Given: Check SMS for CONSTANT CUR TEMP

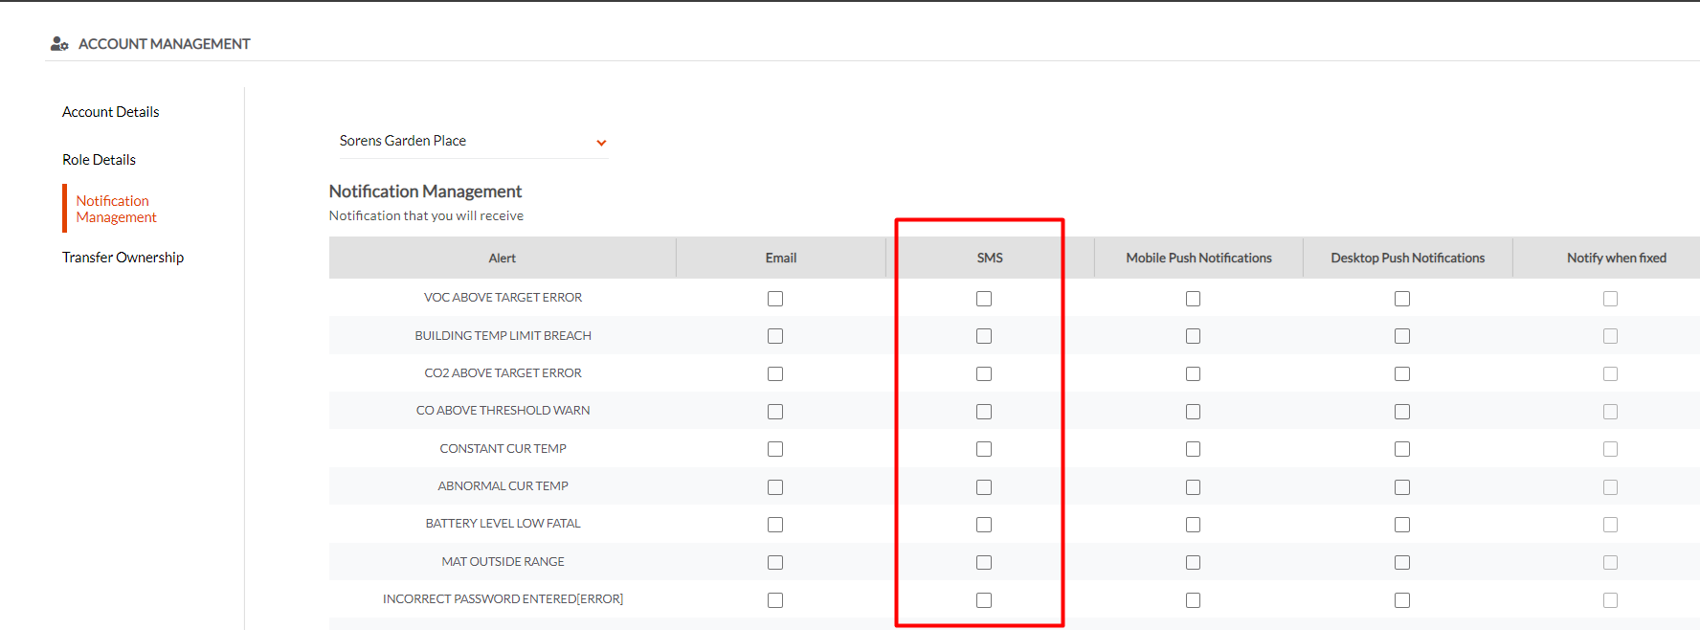Looking at the screenshot, I should (x=984, y=449).
